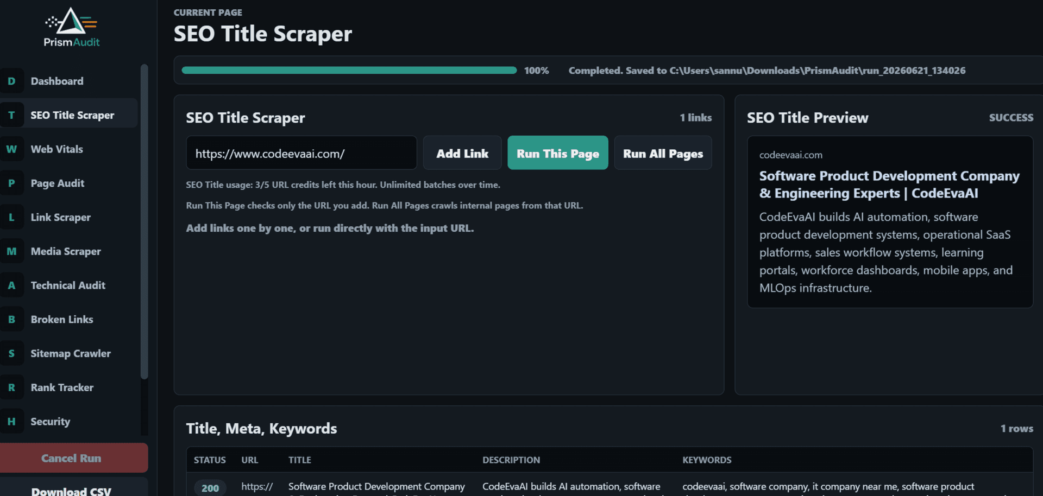Screen dimensions: 1043x496
Task: Click the M icon for Media Scraper
Action: [x=11, y=251]
